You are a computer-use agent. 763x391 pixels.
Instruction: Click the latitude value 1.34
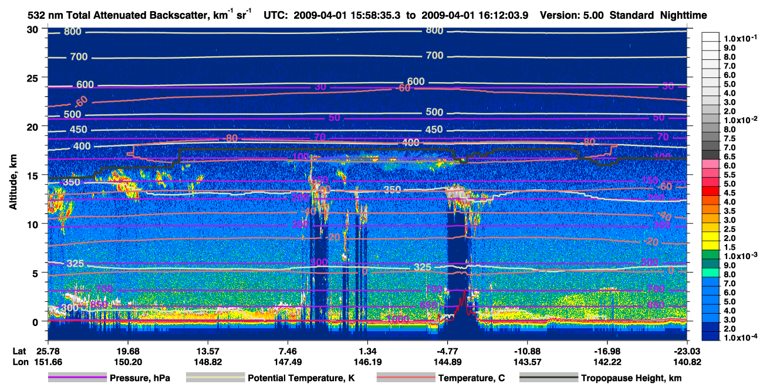click(x=367, y=351)
